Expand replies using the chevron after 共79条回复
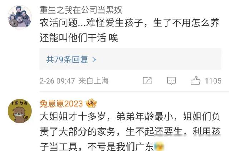This screenshot has height=151, width=229. [x=94, y=59]
